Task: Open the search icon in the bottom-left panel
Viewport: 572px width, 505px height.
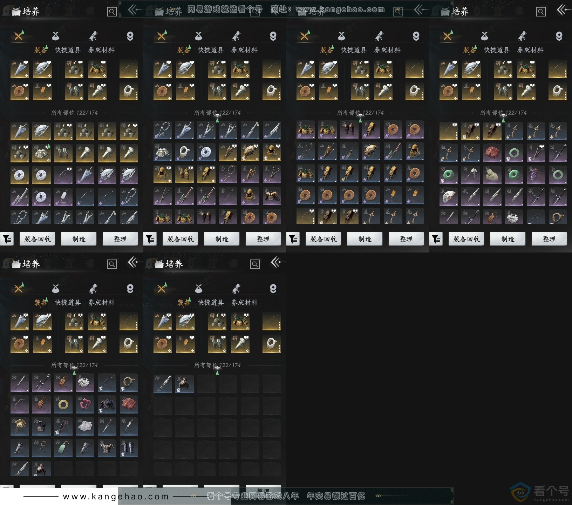Action: coord(112,264)
